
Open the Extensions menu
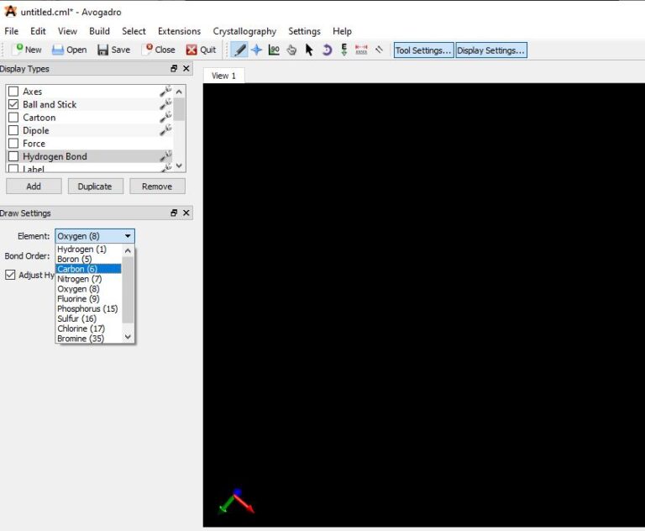tap(179, 31)
